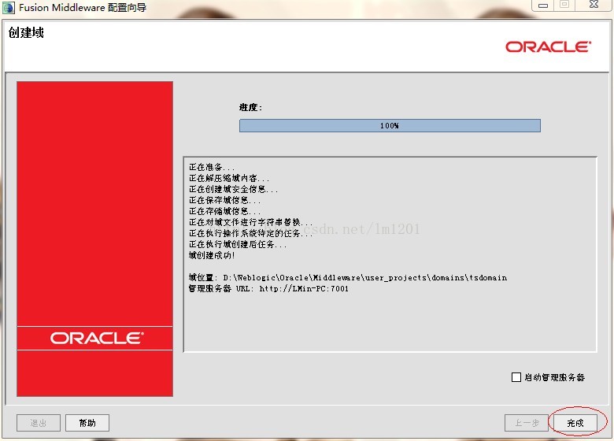Click the 进度: label
The height and width of the screenshot is (441, 614).
pyautogui.click(x=250, y=107)
